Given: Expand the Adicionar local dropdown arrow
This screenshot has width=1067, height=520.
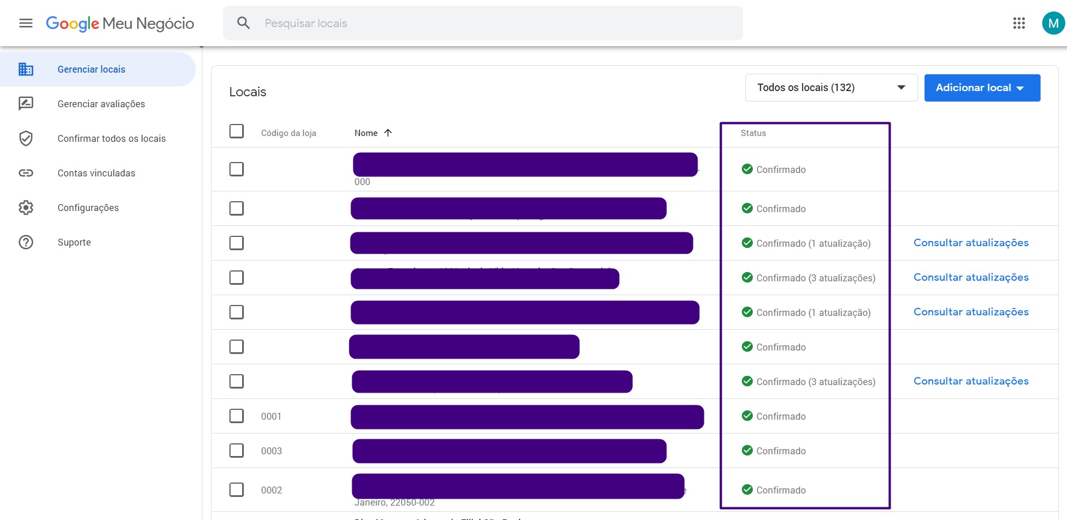Looking at the screenshot, I should pos(1021,88).
